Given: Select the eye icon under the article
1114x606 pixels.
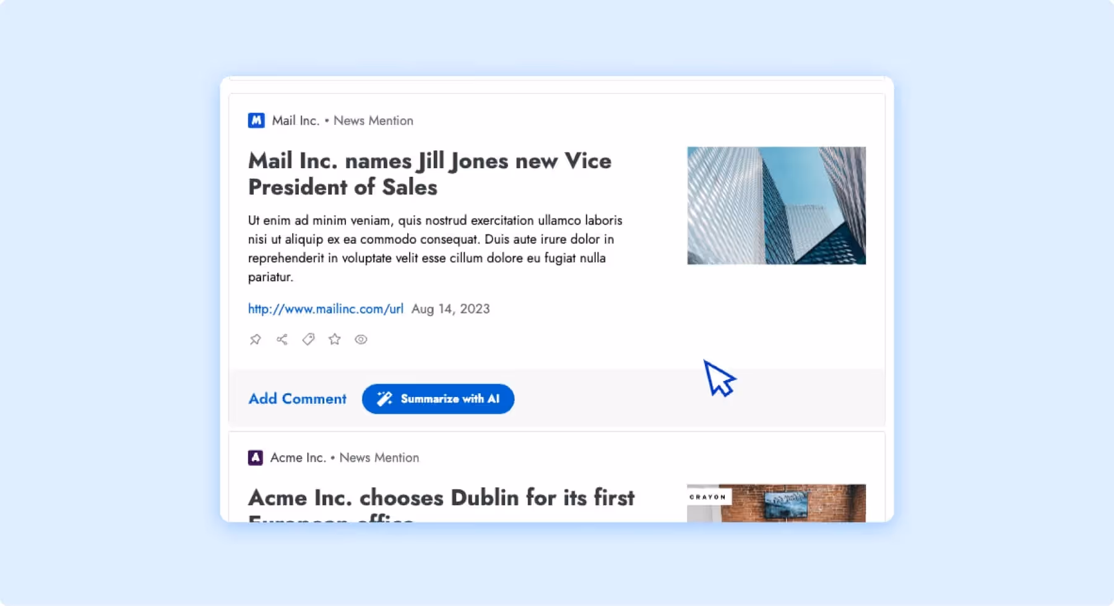Looking at the screenshot, I should point(361,339).
